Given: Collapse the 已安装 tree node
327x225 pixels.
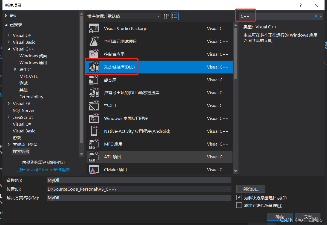Looking at the screenshot, I should click(6, 25).
